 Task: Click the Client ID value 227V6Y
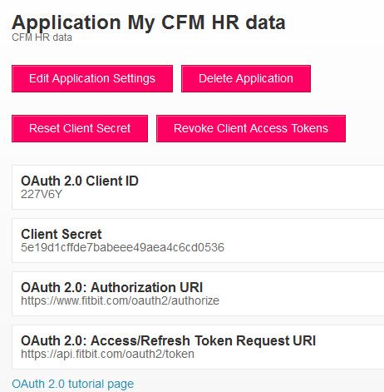[x=42, y=194]
